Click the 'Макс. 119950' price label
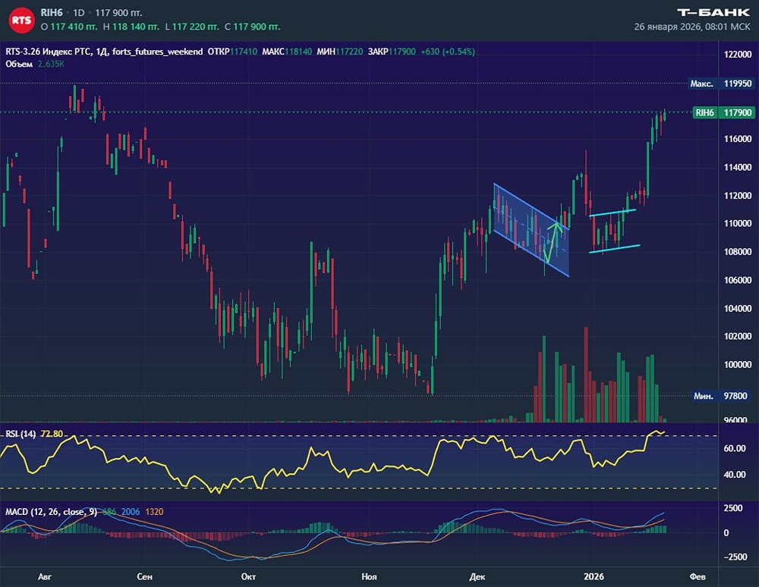Image resolution: width=759 pixels, height=587 pixels. coord(721,83)
